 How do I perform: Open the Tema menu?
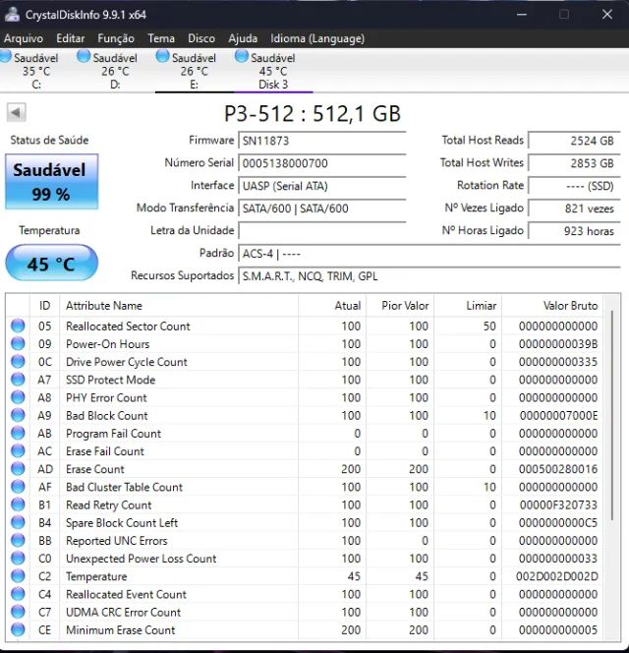(x=161, y=38)
